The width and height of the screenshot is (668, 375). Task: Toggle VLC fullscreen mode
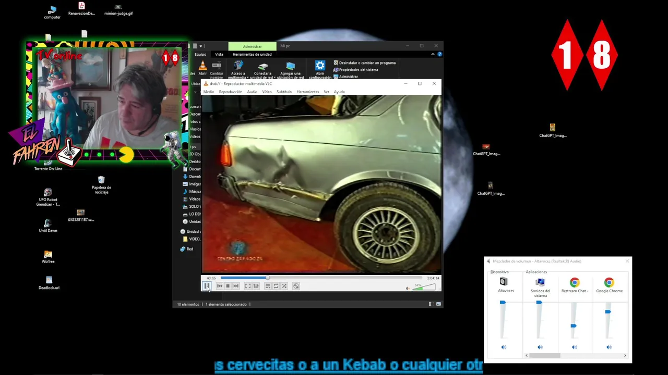(x=248, y=286)
